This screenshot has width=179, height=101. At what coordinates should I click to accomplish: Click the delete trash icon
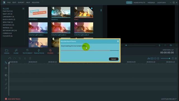pos(30,58)
